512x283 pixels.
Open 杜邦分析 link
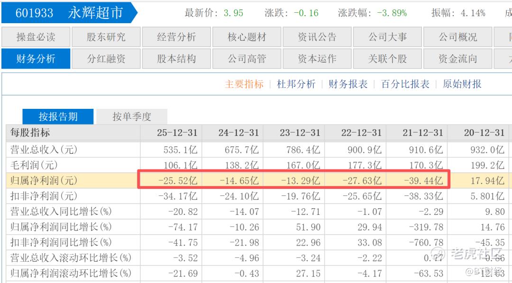(x=296, y=84)
